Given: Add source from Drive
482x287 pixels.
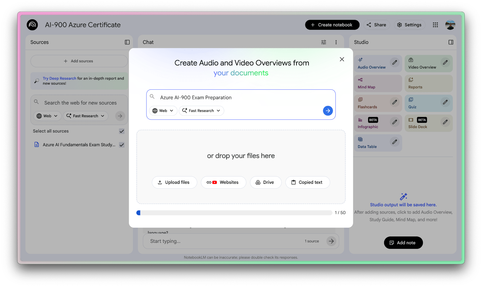Looking at the screenshot, I should click(x=265, y=182).
